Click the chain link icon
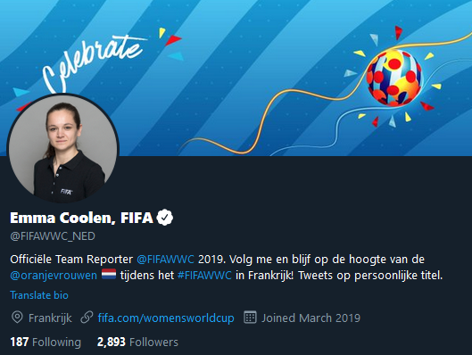 point(87,318)
